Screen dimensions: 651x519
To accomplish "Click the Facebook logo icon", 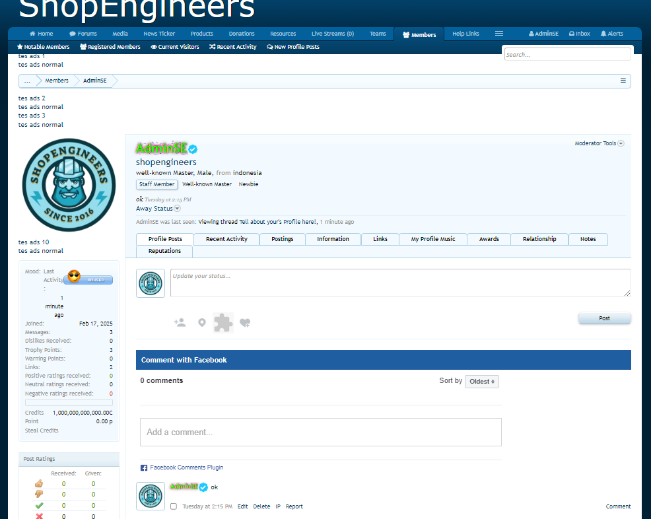I will click(144, 468).
